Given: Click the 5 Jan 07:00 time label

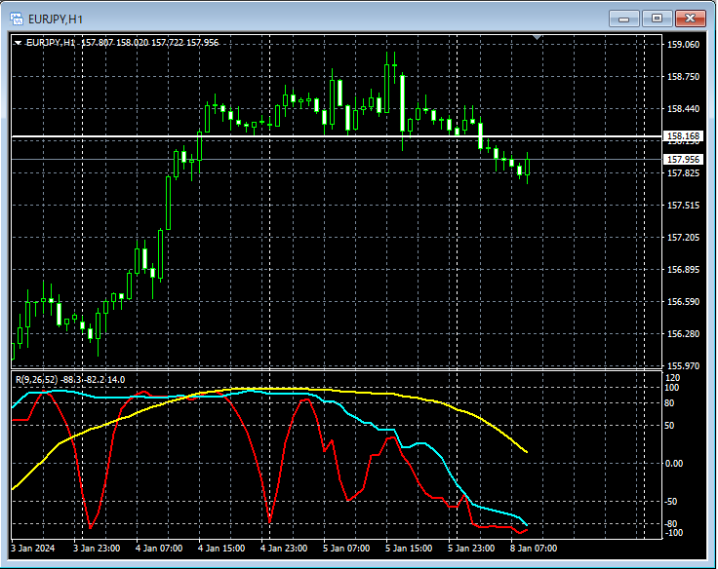Looking at the screenshot, I should [x=346, y=548].
